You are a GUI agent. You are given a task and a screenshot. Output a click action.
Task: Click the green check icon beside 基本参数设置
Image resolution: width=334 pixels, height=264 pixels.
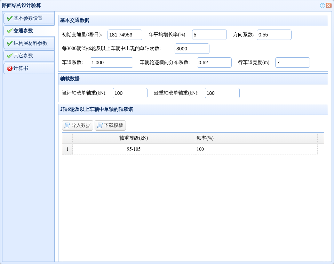tap(10, 18)
